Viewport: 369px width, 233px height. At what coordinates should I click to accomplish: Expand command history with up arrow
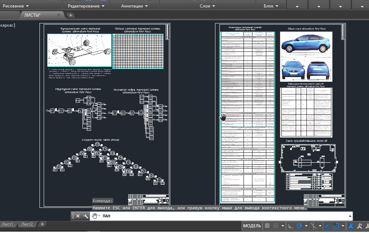[x=350, y=216]
